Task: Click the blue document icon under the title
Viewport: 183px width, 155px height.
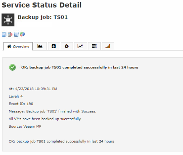Action: coord(4,34)
